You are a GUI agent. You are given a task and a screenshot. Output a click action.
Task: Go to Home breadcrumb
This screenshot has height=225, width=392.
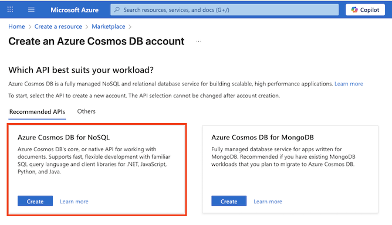pyautogui.click(x=16, y=26)
